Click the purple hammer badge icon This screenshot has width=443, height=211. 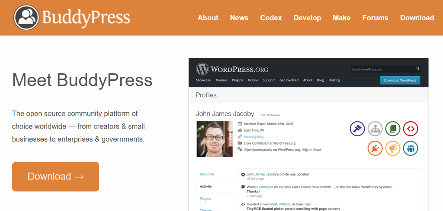[x=357, y=129]
